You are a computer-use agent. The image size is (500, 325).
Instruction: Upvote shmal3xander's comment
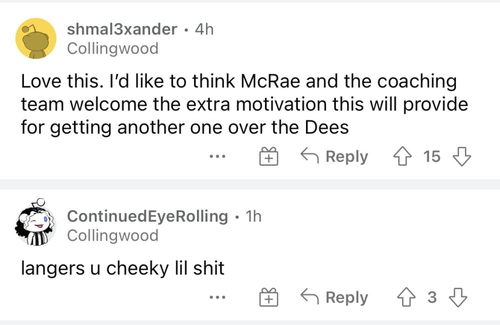pyautogui.click(x=403, y=157)
